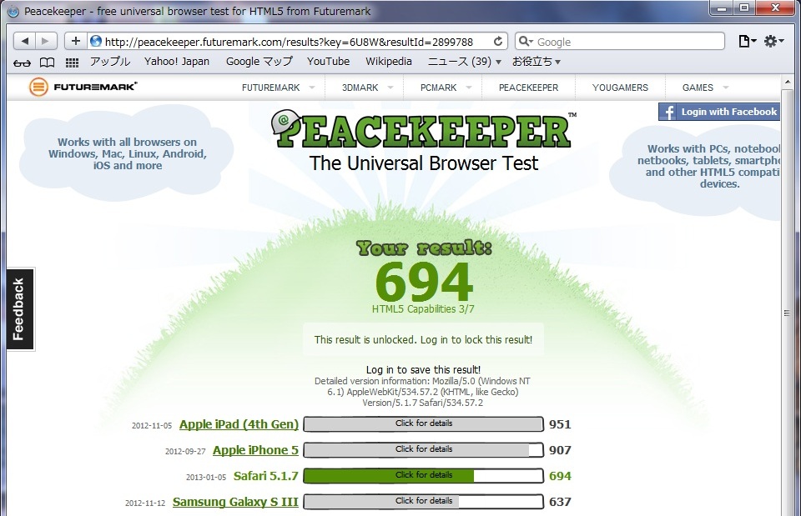
Task: Click the 2012-11-12 date text
Action: point(145,503)
